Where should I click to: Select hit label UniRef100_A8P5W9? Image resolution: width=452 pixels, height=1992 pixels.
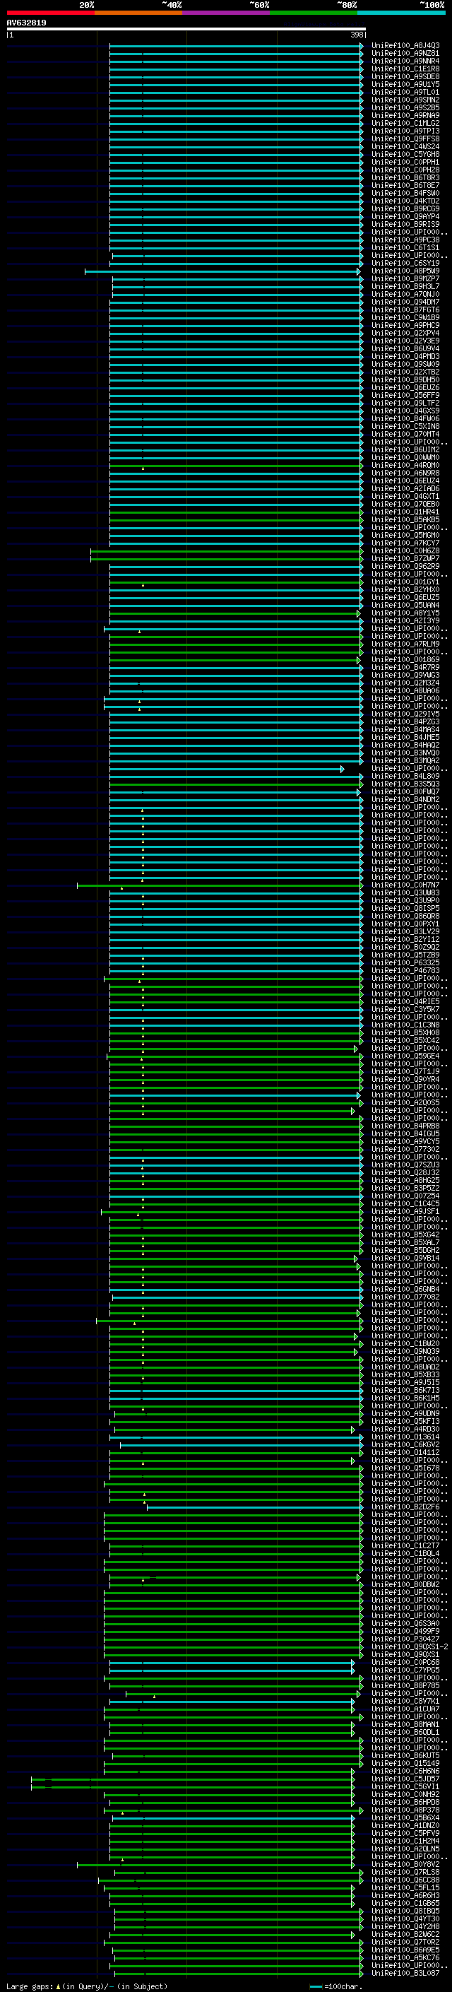coord(405,271)
